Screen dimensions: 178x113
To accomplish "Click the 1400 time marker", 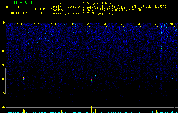I will (x=171, y=24).
